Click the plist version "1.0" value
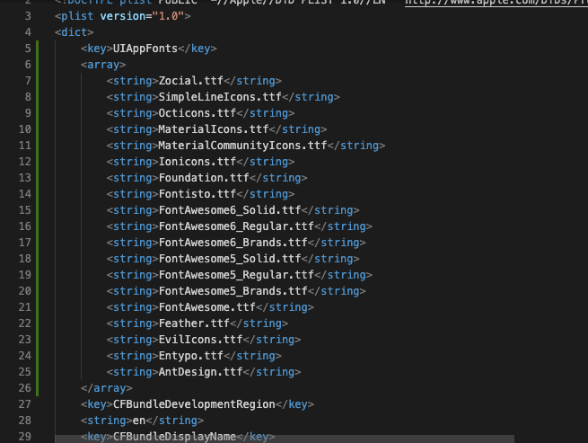This screenshot has width=588, height=443. 168,16
